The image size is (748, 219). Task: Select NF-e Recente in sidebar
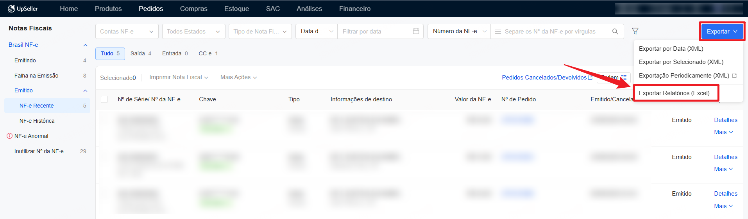pos(47,106)
